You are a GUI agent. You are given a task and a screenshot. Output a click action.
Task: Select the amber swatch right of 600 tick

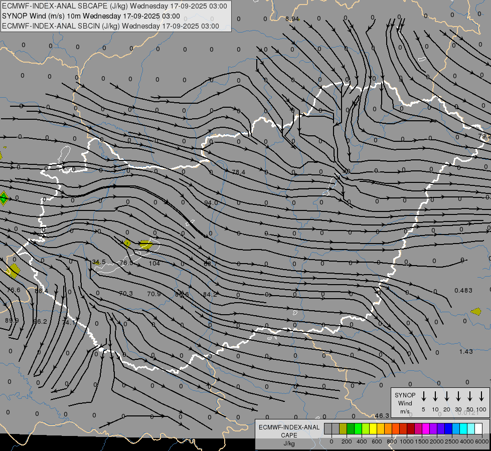click(x=381, y=428)
